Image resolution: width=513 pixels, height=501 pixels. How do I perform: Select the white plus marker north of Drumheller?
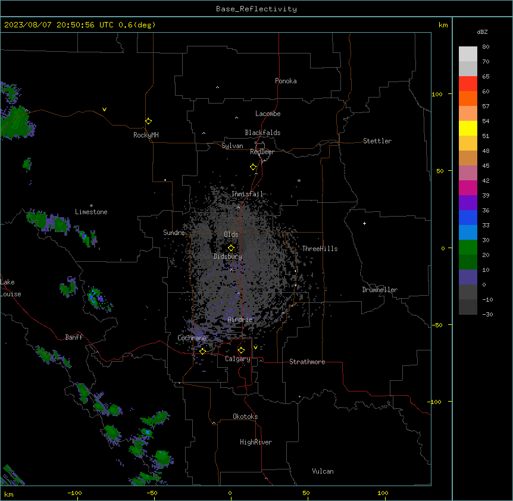[364, 223]
